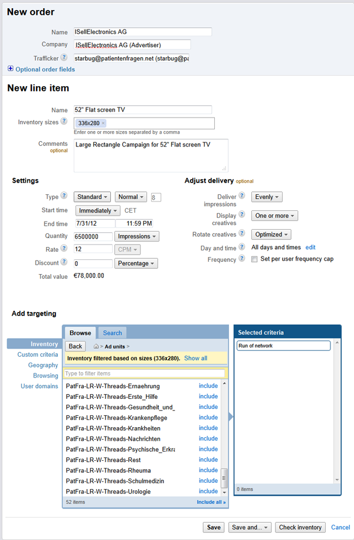Open PatFra-LR-W-Threads-Krankheiten ad unit
The image size is (354, 540).
(x=113, y=428)
